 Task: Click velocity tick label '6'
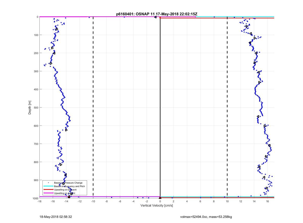pos(200,201)
